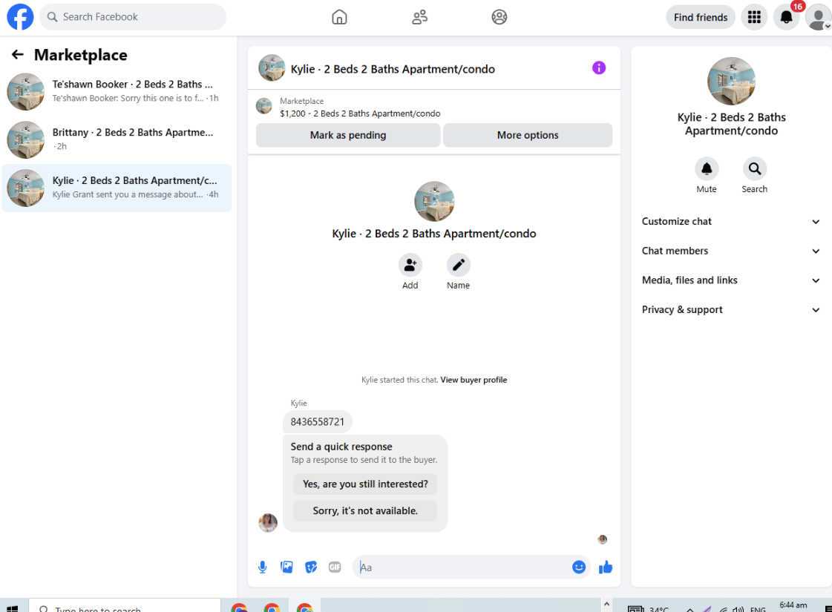Open the Windows Start button
Screen dimensions: 832x612
tap(13, 608)
